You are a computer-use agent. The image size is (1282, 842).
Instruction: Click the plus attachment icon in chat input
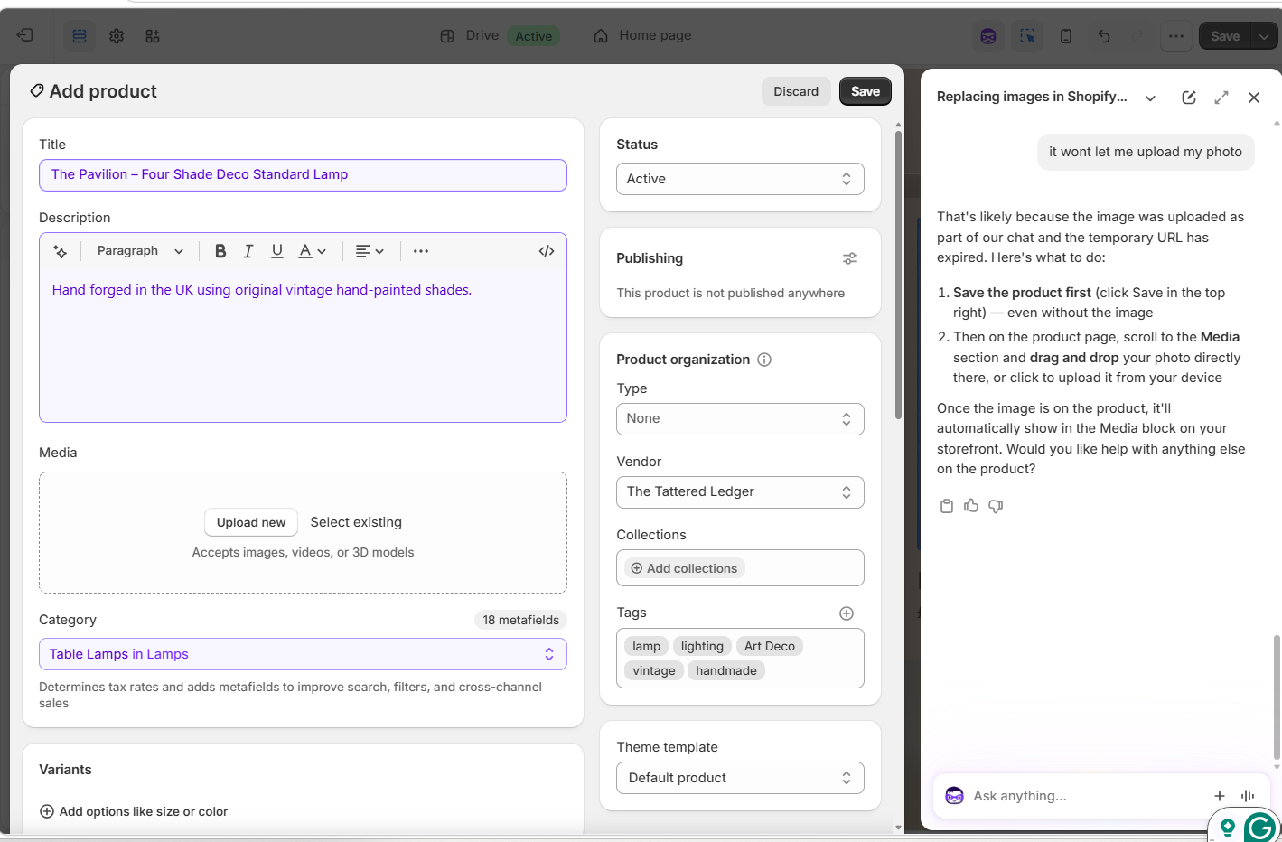(1220, 796)
